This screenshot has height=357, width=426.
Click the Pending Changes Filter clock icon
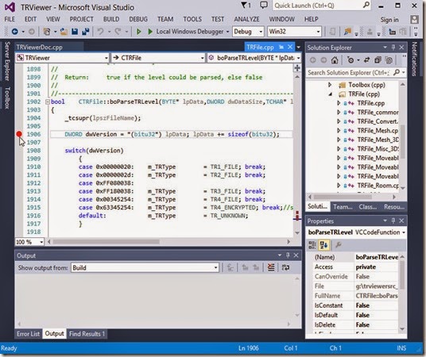(350, 60)
